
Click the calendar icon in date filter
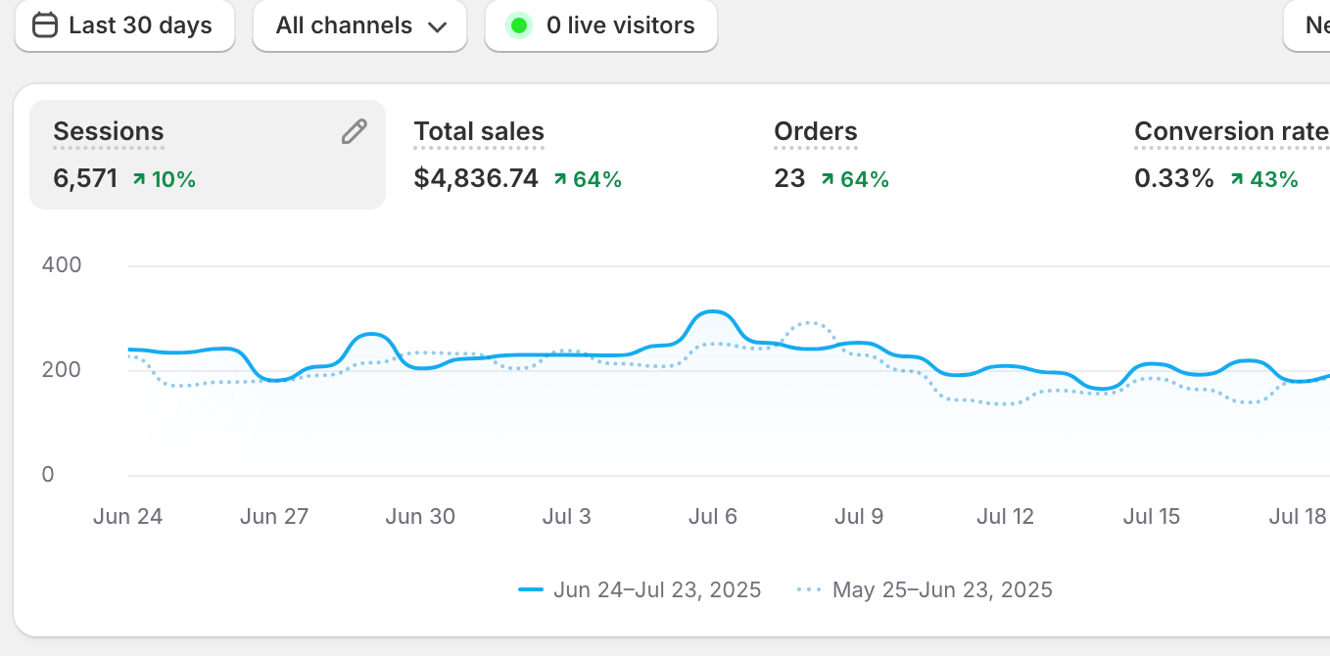click(45, 25)
